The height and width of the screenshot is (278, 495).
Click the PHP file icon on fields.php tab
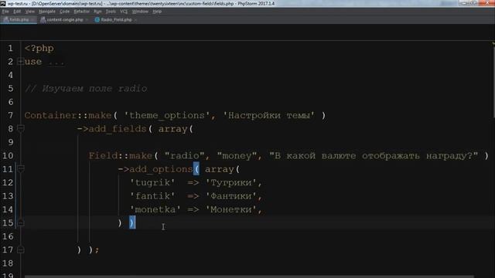coord(5,19)
